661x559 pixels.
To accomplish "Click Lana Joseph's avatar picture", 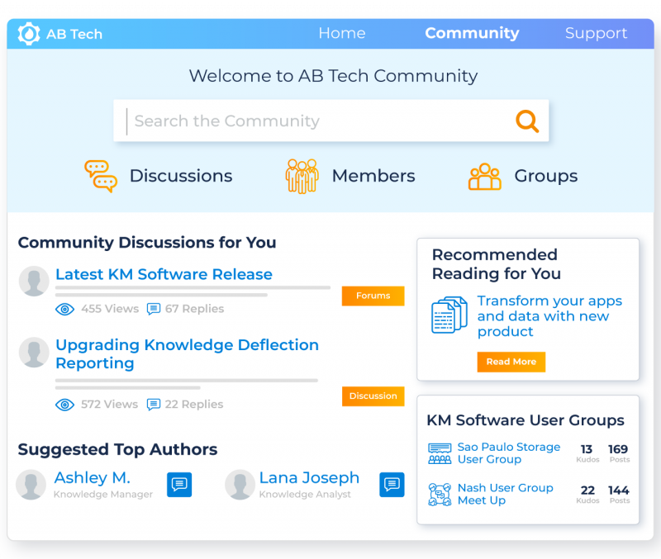I will click(240, 485).
